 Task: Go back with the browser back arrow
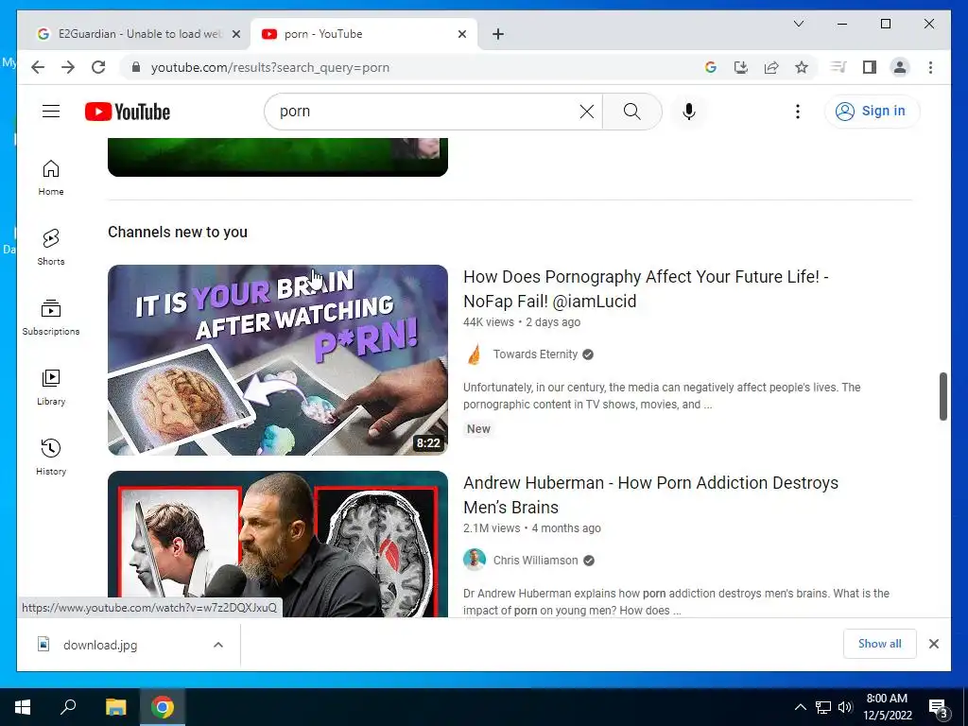pos(38,67)
